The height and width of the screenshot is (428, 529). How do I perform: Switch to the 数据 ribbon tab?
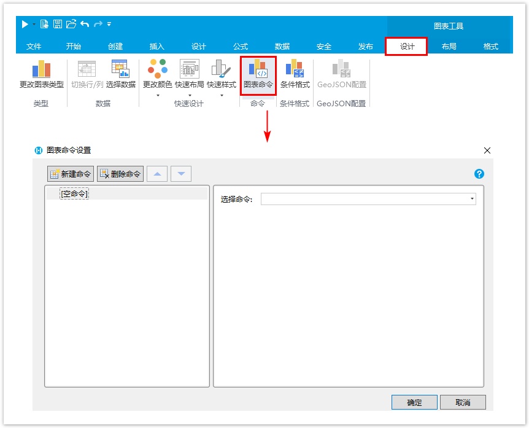[x=282, y=46]
